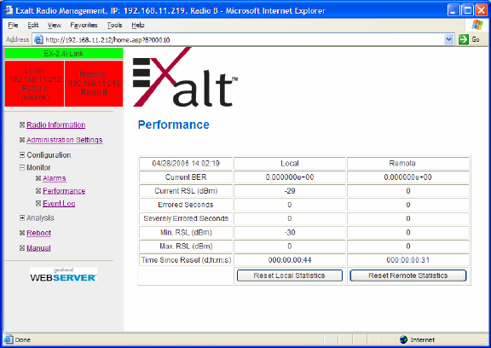Click the Max. RSL (dBm) row label

pos(186,246)
